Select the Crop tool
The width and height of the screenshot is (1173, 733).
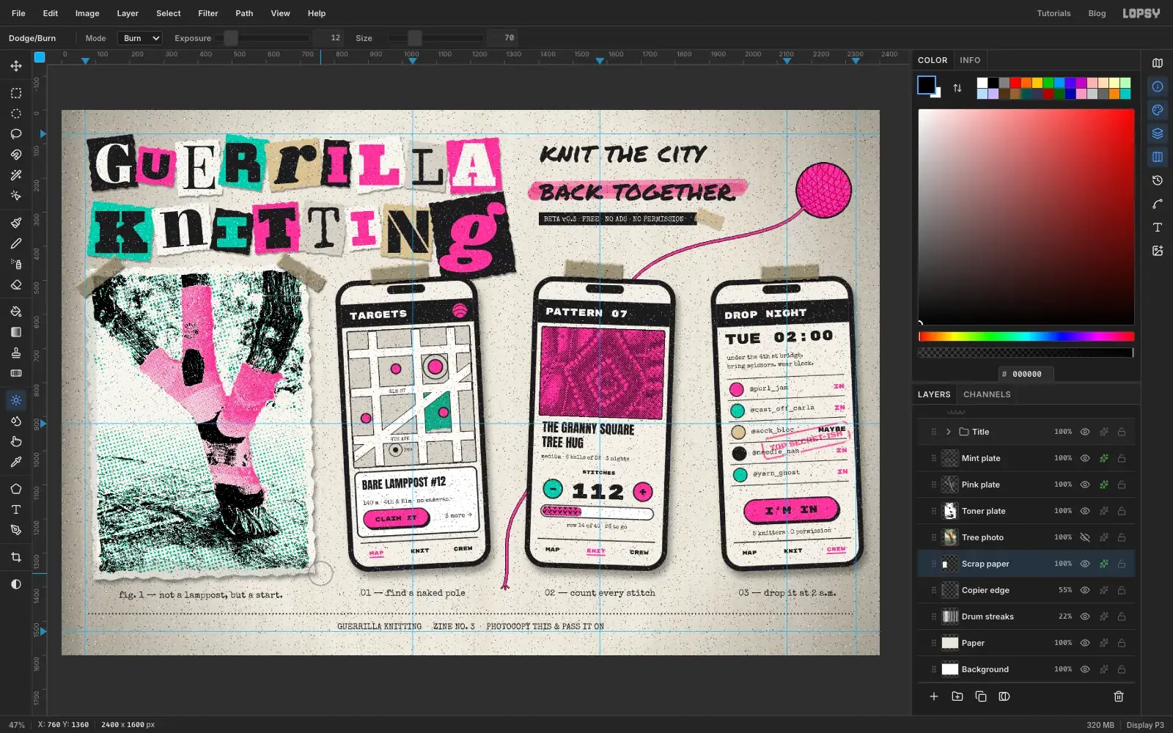pyautogui.click(x=15, y=557)
